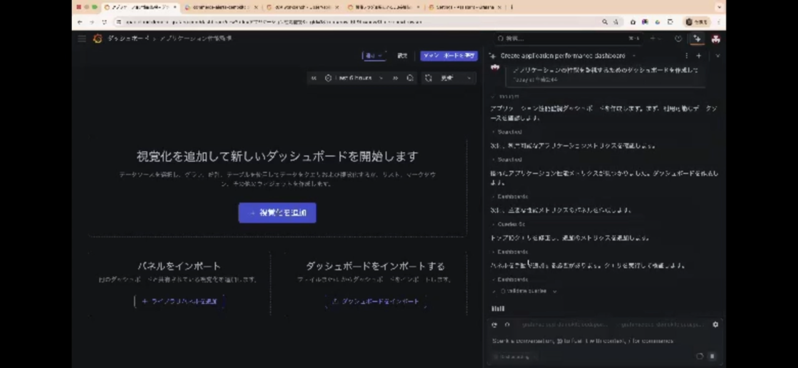798x368 pixels.
Task: Click the import dashboard button
Action: 376,301
